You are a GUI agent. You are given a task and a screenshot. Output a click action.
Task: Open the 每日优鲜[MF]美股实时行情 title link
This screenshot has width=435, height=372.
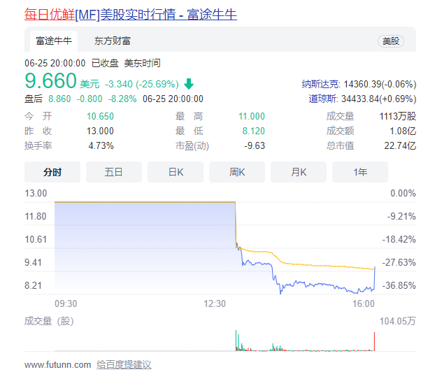click(x=130, y=15)
